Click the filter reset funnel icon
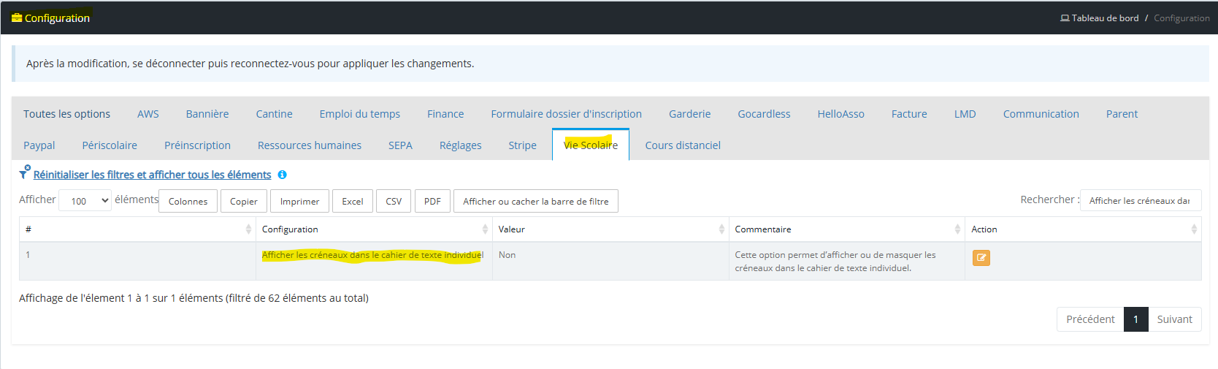Screen dimensions: 1218x369 pyautogui.click(x=24, y=173)
